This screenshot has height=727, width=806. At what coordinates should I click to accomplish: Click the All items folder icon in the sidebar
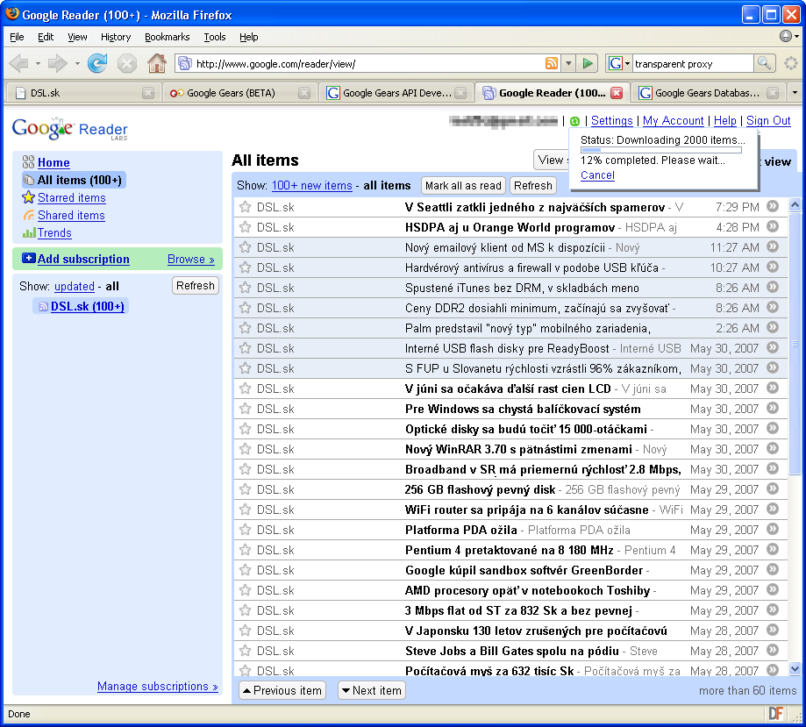(29, 180)
